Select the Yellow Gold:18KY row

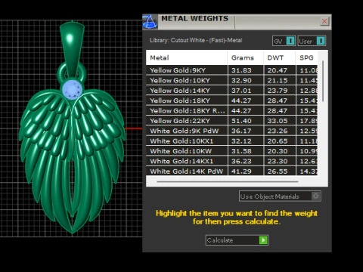(231, 100)
